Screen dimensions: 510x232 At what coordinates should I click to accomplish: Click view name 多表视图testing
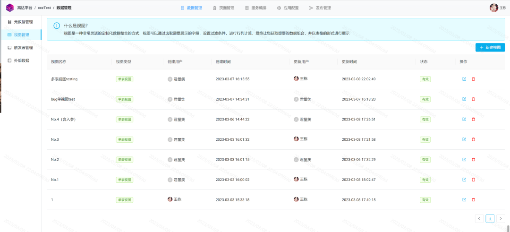coord(64,79)
